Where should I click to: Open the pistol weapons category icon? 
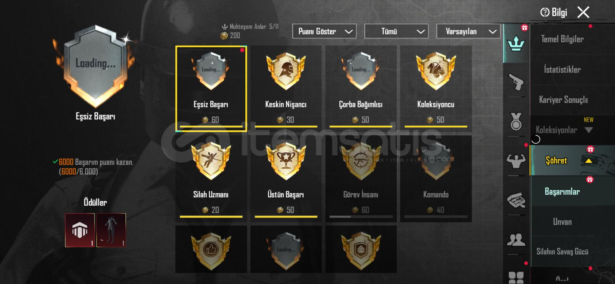click(x=516, y=81)
